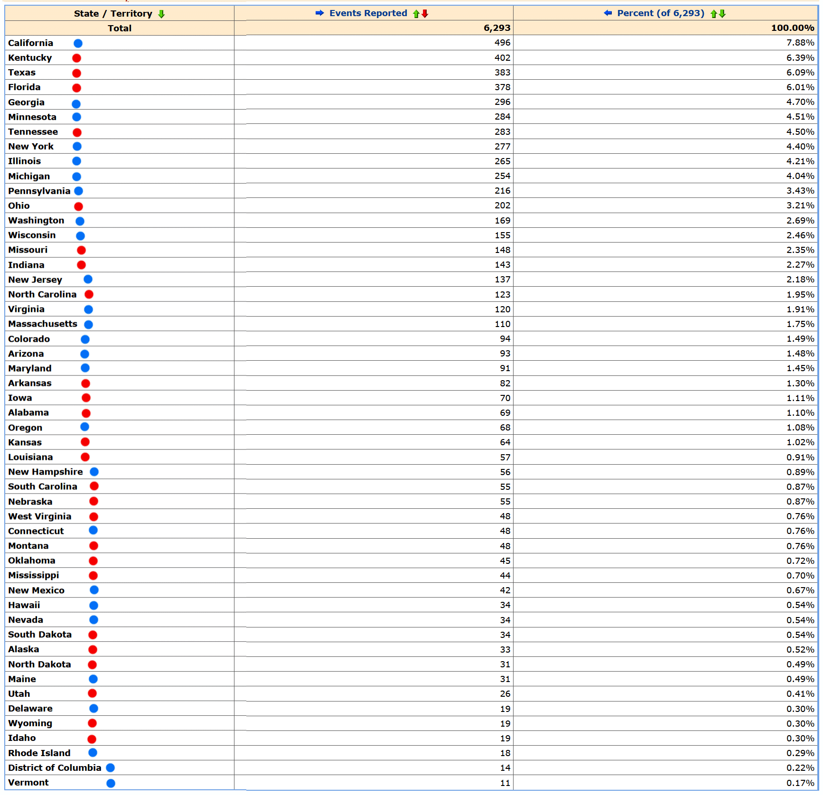Select the Connecticut state name

click(36, 532)
